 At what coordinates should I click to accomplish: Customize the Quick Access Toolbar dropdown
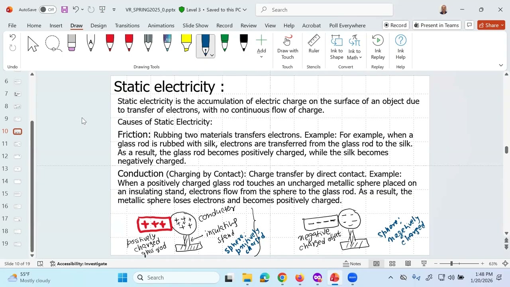(x=114, y=10)
